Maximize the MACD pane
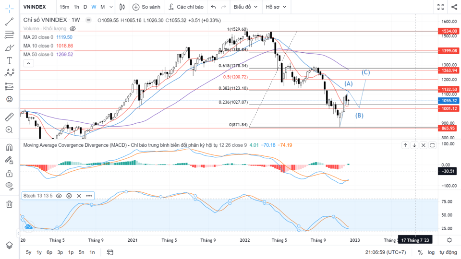Image resolution: width=461 pixels, height=259 pixels. 432,145
